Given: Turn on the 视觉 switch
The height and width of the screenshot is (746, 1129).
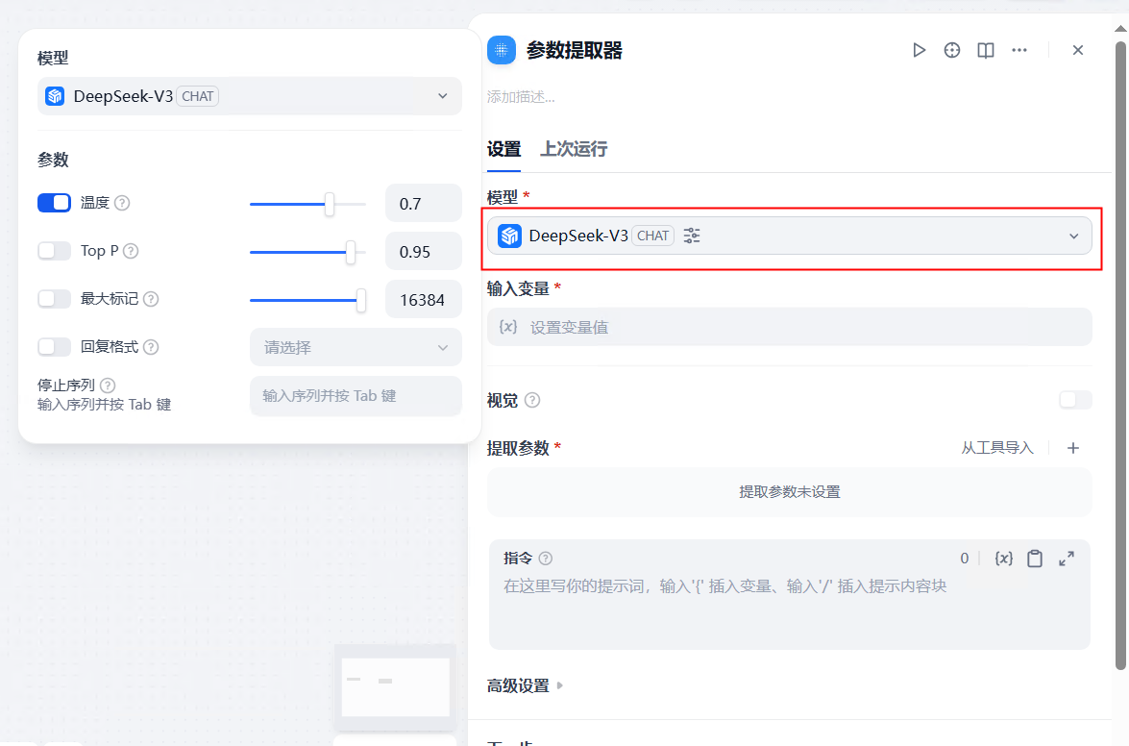Looking at the screenshot, I should [x=1073, y=400].
